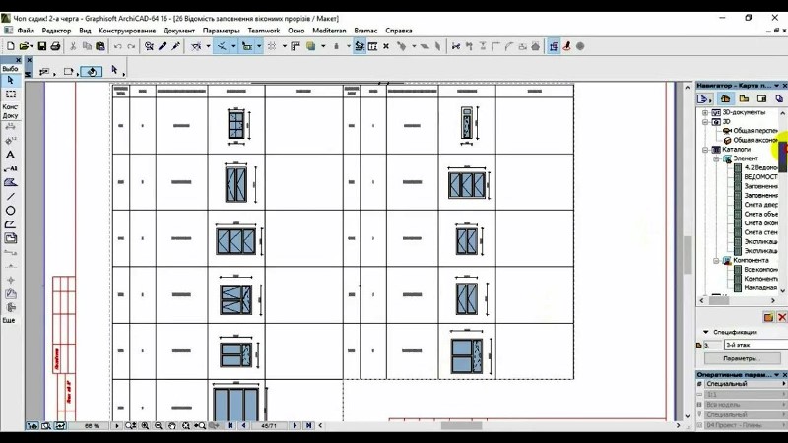Toggle the highlighted geometry method in Info Box
This screenshot has width=788, height=443.
point(92,72)
